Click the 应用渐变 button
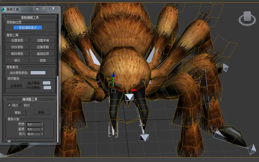Image resolution: width=259 pixels, height=162 pixels. (15, 85)
